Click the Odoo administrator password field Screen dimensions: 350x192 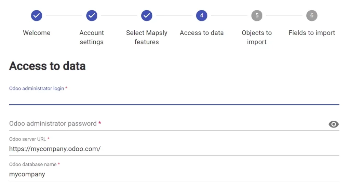(167, 123)
